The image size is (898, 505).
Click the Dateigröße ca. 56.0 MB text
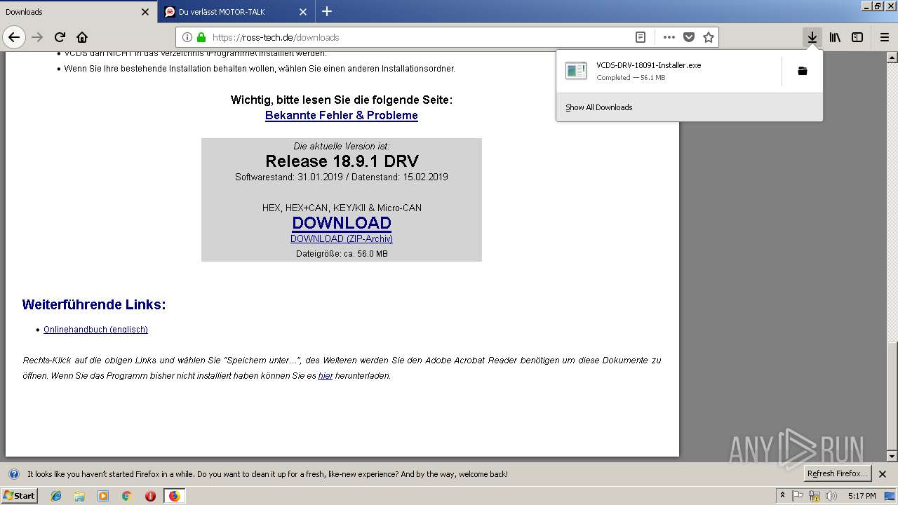pyautogui.click(x=342, y=254)
